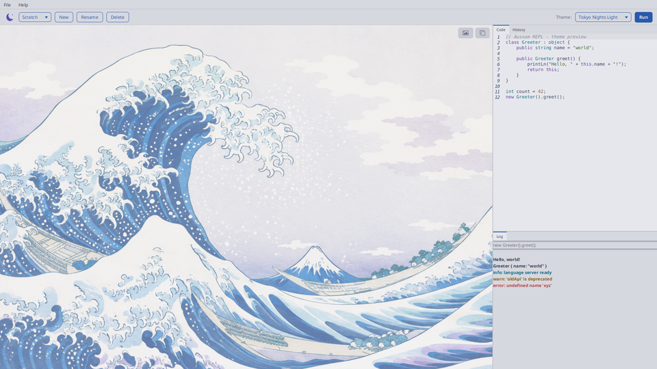
Task: Click code line 'class Greeter : object {'
Action: [x=538, y=42]
